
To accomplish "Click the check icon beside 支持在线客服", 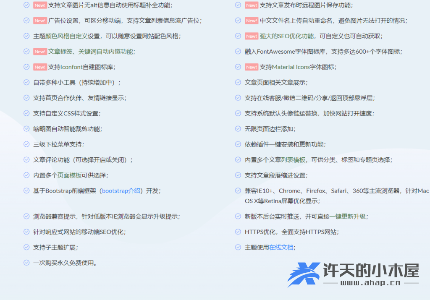I will (x=238, y=98).
